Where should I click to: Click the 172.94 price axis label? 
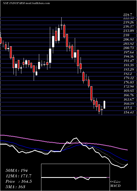(x=129, y=87)
